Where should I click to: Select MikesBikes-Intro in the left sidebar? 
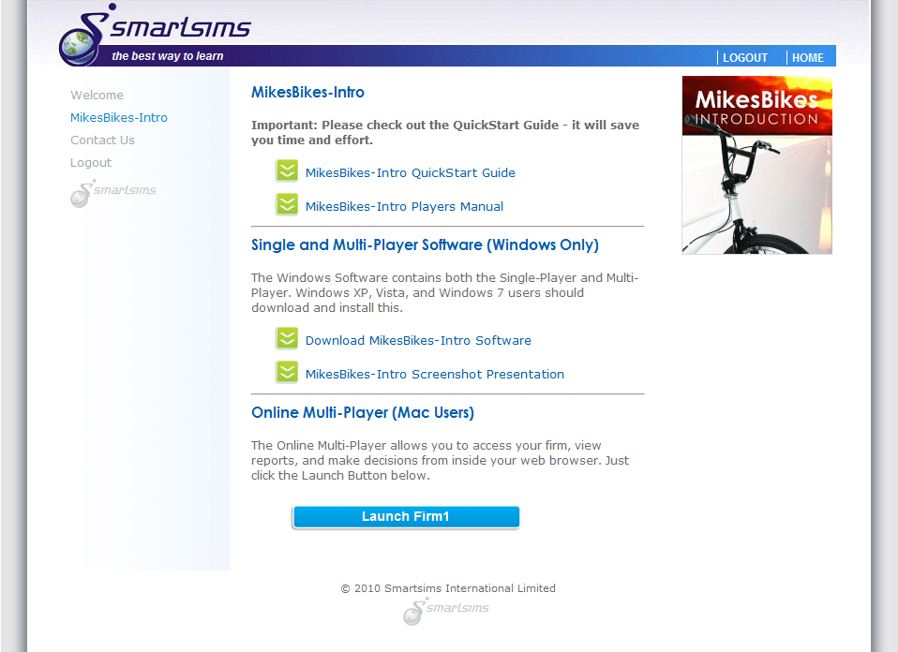[119, 118]
